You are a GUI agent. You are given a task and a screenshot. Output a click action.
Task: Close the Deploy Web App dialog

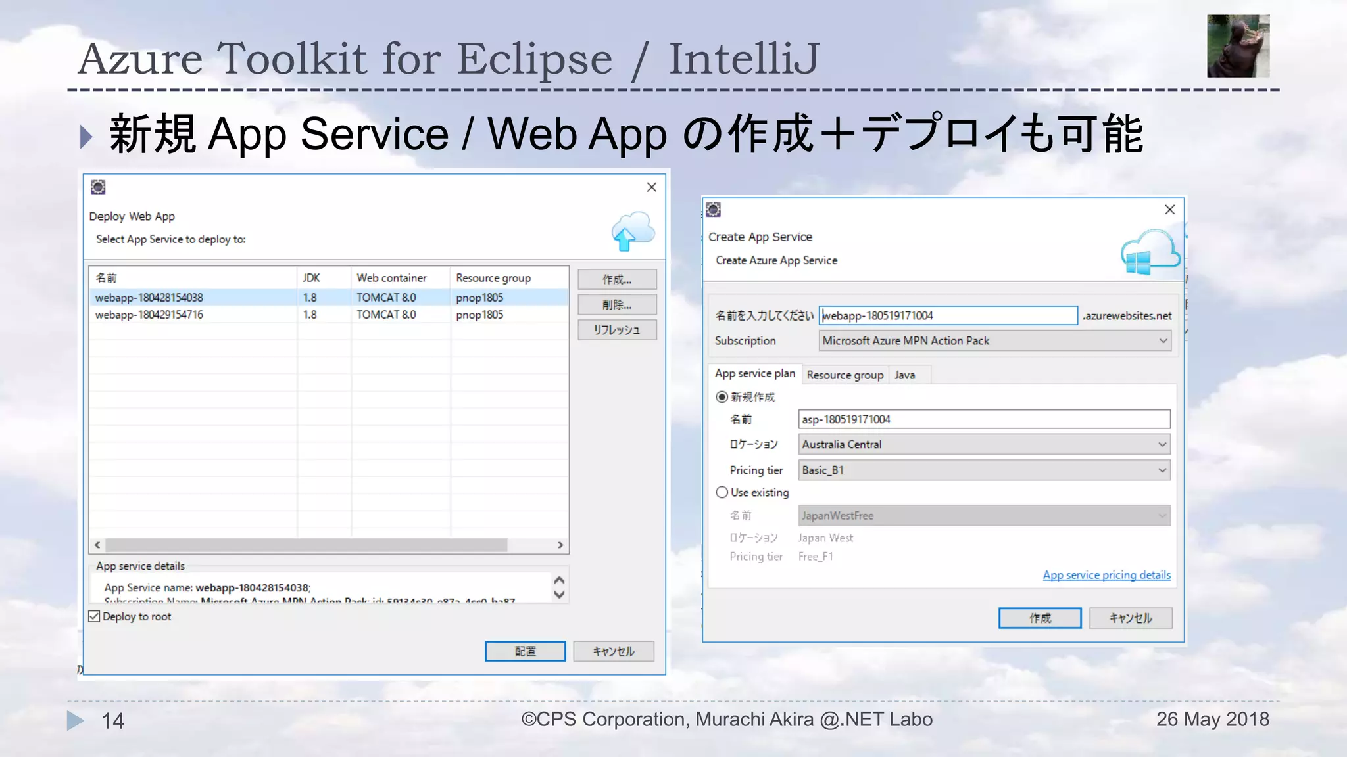coord(652,187)
